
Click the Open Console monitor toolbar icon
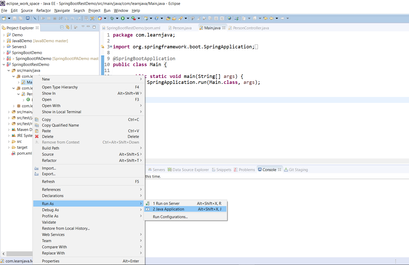click(28, 18)
